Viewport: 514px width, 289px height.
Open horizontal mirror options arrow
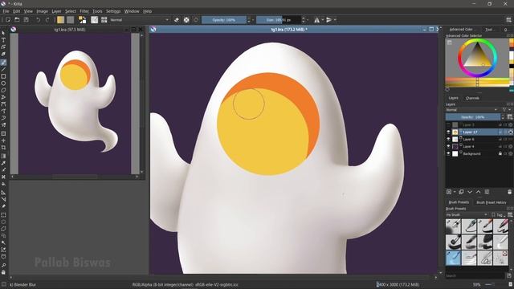pyautogui.click(x=323, y=20)
